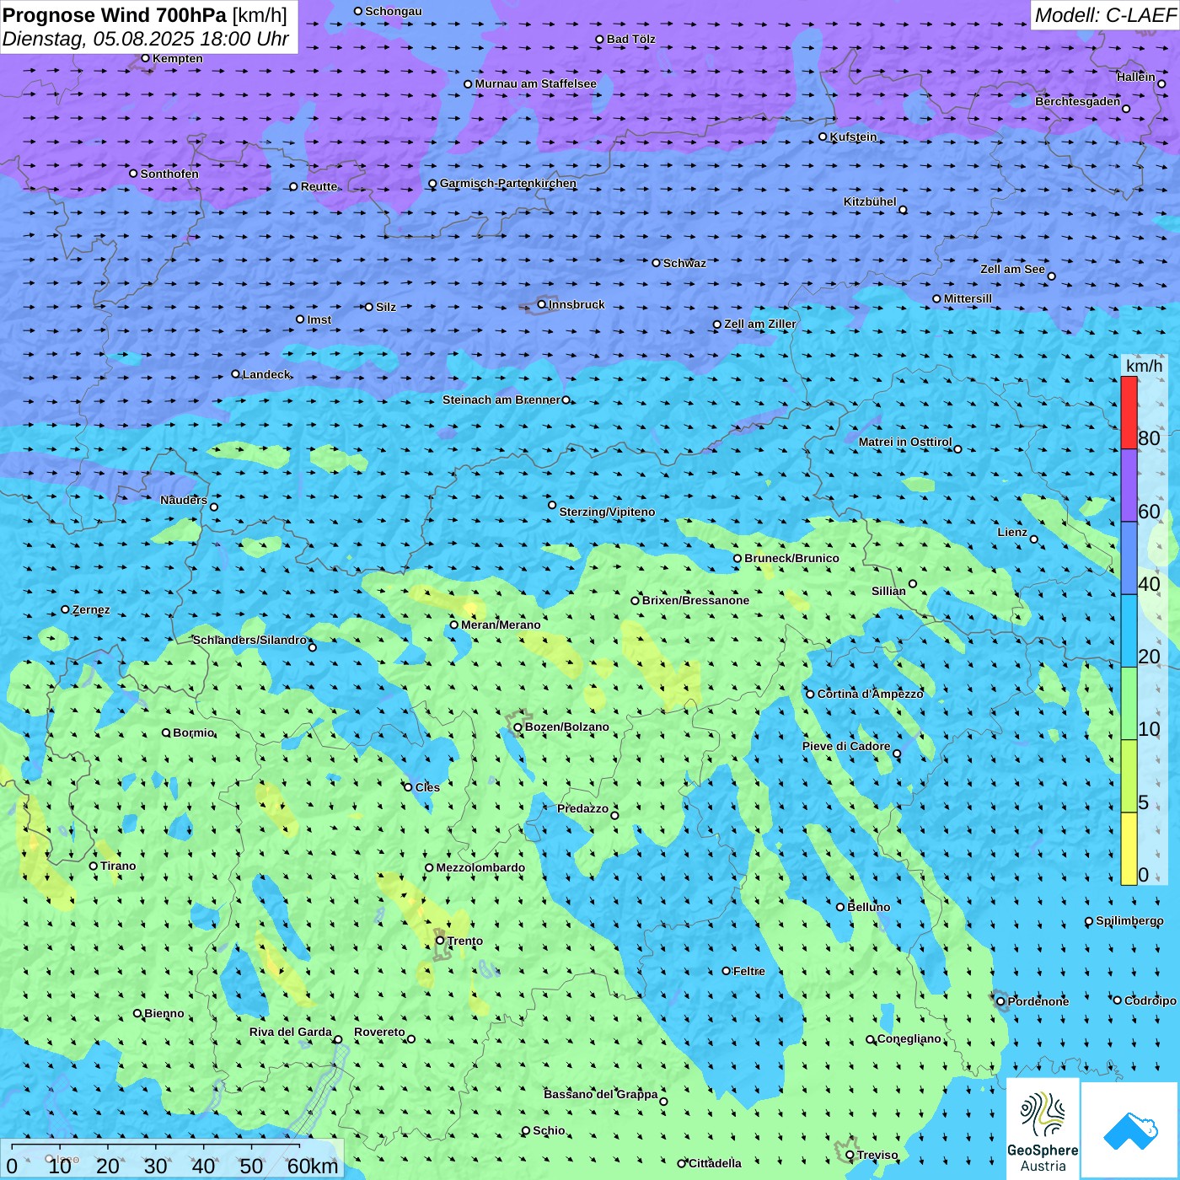Click the Matrei in Osttirol label
This screenshot has width=1180, height=1180.
pyautogui.click(x=905, y=442)
